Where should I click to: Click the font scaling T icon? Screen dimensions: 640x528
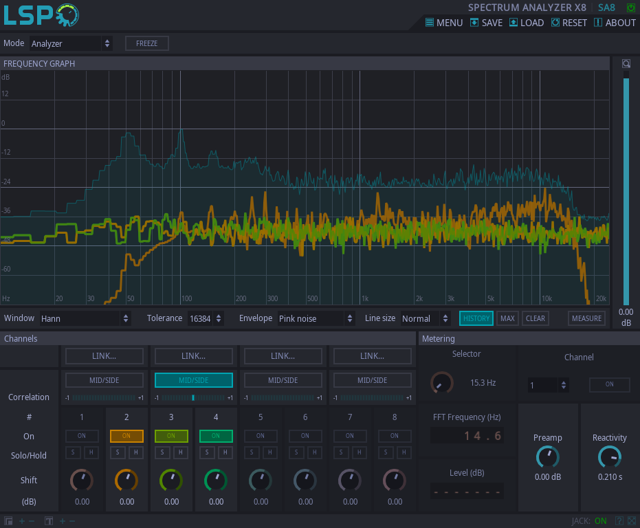(49, 521)
